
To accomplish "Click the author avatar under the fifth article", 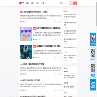I will [20, 90].
